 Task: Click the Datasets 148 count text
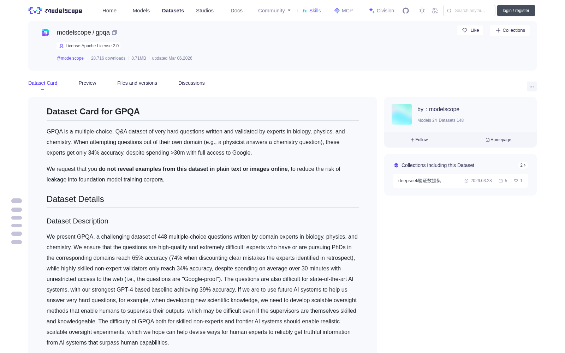pyautogui.click(x=451, y=120)
